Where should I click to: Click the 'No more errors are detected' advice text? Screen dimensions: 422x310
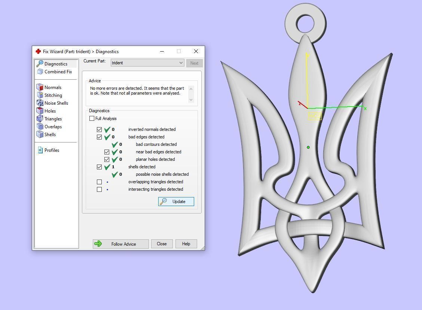pyautogui.click(x=137, y=91)
